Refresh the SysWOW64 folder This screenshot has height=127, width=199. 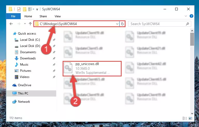[122, 24]
